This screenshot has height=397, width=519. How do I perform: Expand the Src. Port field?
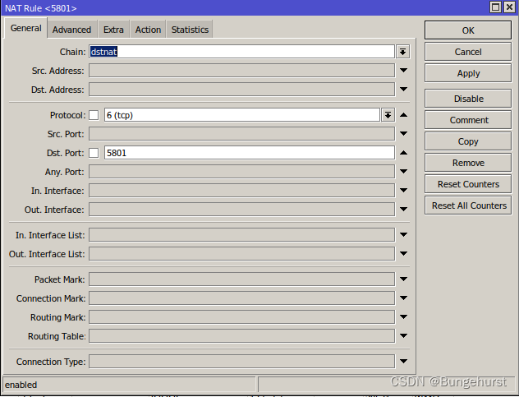click(x=403, y=133)
